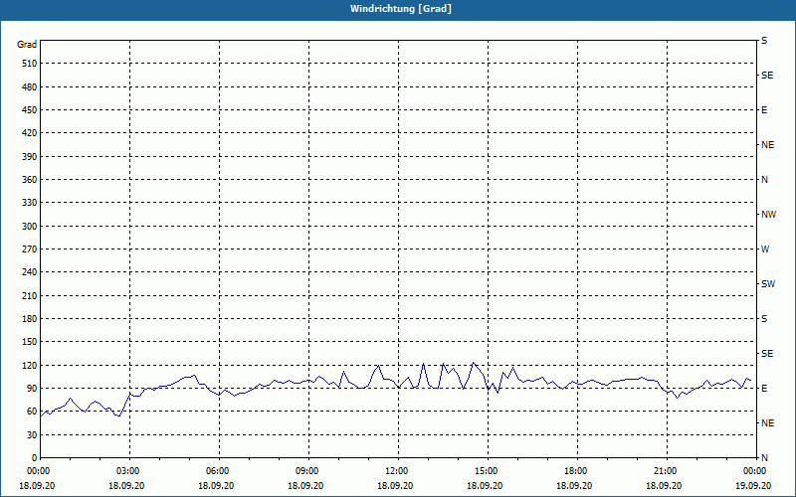Click the 210 degree label
Viewport: 796px width, 497px height.
tap(30, 295)
